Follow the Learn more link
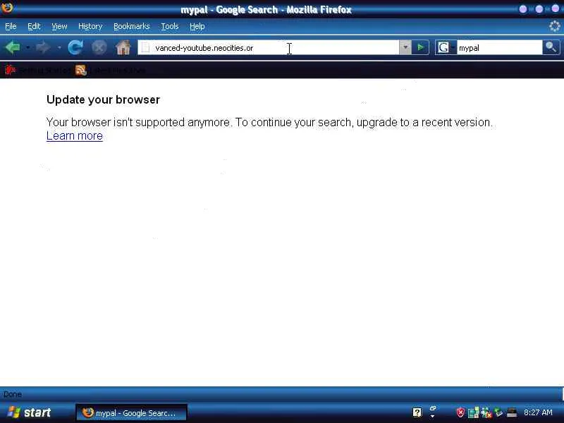This screenshot has height=423, width=564. 75,136
